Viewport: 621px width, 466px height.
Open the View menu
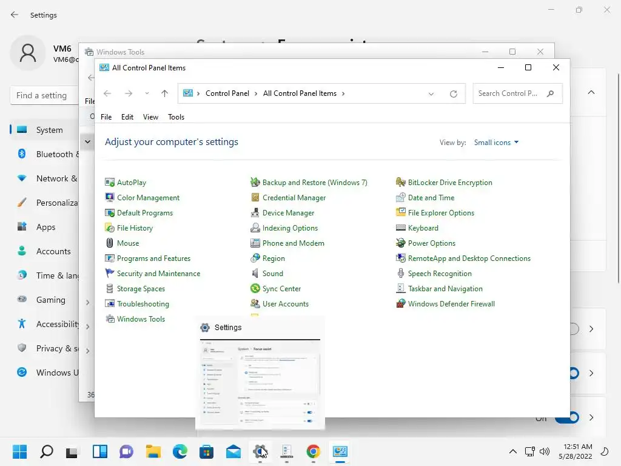150,117
